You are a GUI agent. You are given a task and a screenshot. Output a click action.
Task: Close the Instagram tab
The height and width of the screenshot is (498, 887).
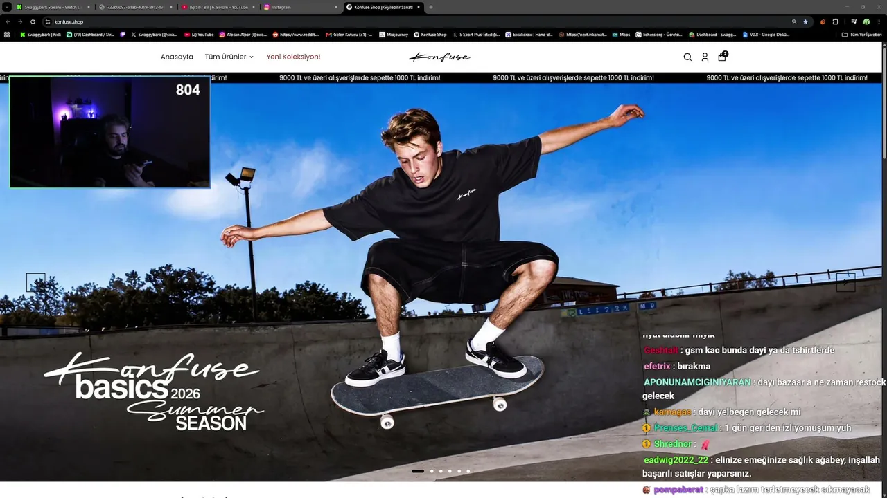[336, 7]
